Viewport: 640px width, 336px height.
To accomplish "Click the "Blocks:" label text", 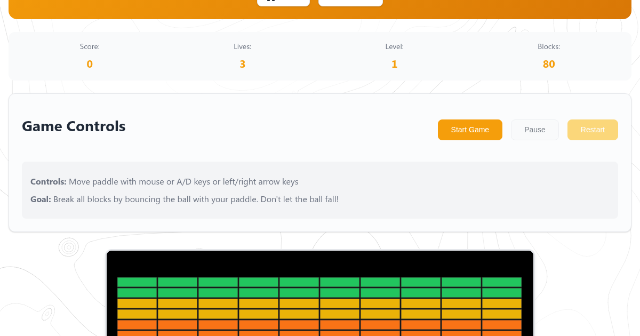I will point(549,47).
